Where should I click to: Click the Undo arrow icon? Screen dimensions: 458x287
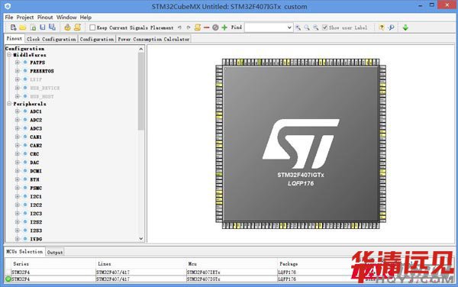pyautogui.click(x=179, y=27)
